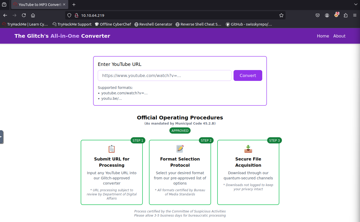Open the extension icon with red badge
The image size is (360, 222).
336,15
